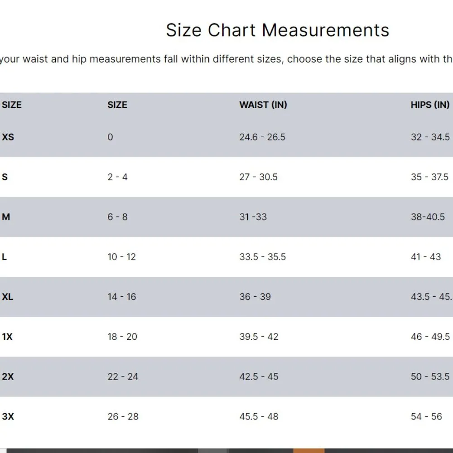Viewport: 453px width, 453px height.
Task: Click waist measurement 31 -33
Action: (x=253, y=217)
